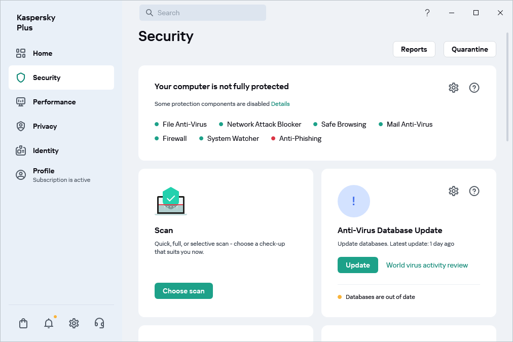Open World virus activity review
Viewport: 513px width, 342px height.
pos(427,265)
